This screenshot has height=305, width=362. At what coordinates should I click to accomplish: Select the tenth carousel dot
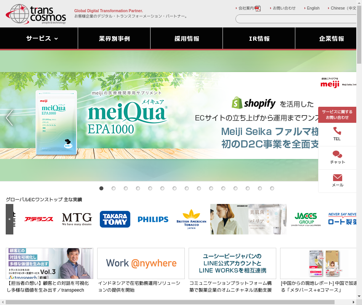click(x=211, y=188)
